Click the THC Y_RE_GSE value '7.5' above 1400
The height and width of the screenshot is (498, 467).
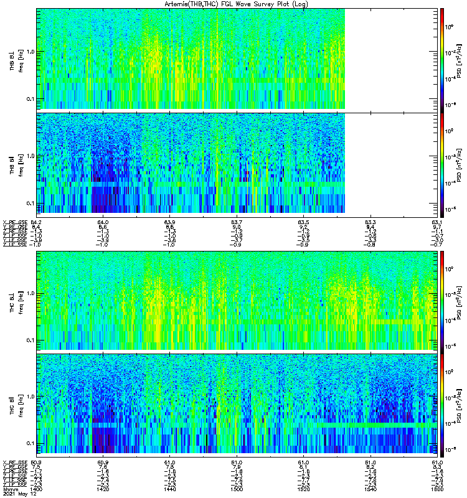pyautogui.click(x=36, y=467)
